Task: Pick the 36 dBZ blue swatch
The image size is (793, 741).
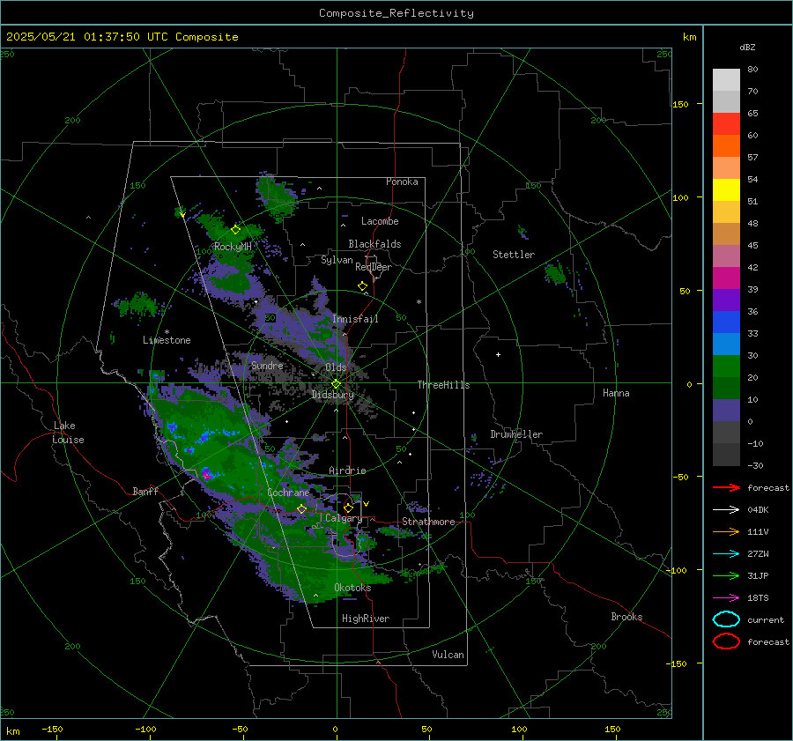Action: 726,322
